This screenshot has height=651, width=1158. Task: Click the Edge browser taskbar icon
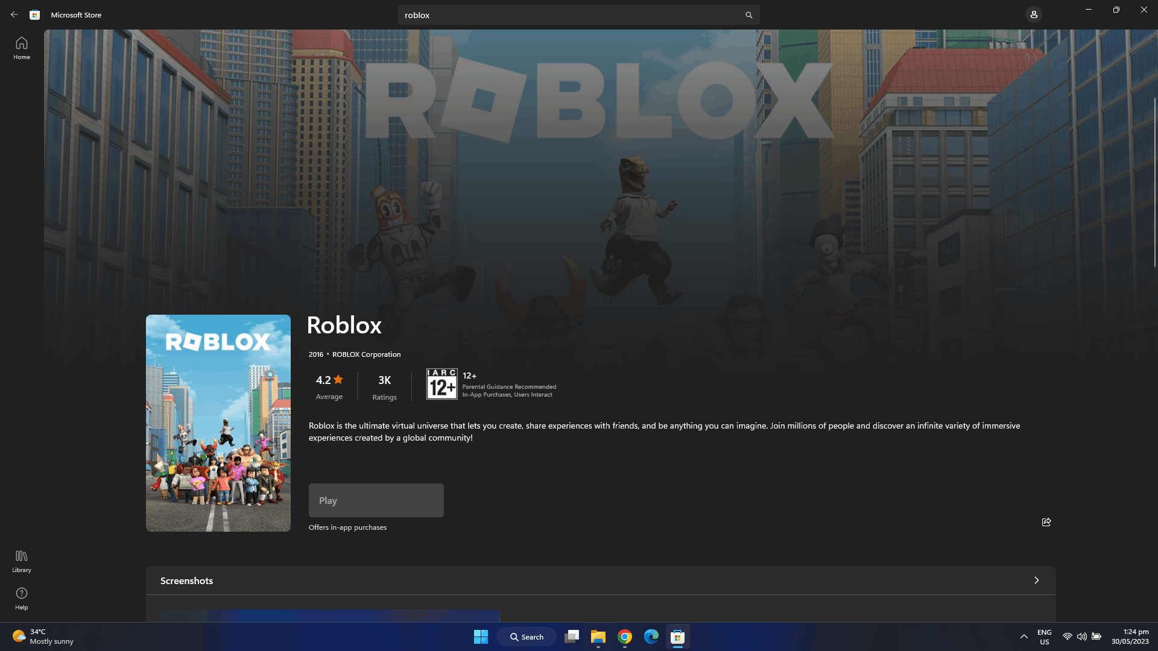coord(652,637)
